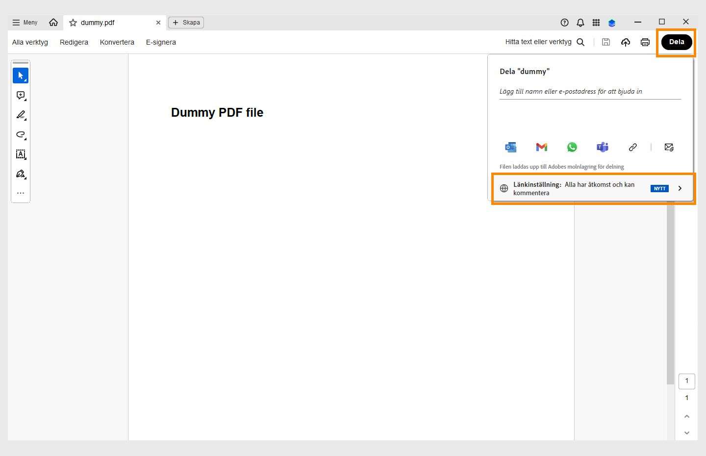Click the current page number box
This screenshot has width=706, height=456.
coord(687,381)
